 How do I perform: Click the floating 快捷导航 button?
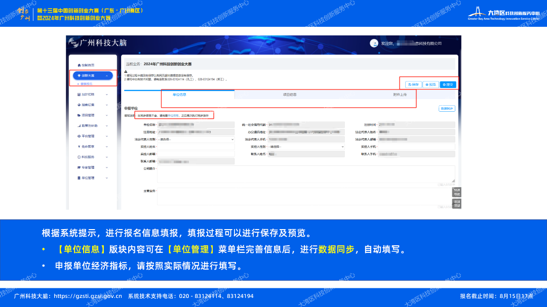coord(457,192)
